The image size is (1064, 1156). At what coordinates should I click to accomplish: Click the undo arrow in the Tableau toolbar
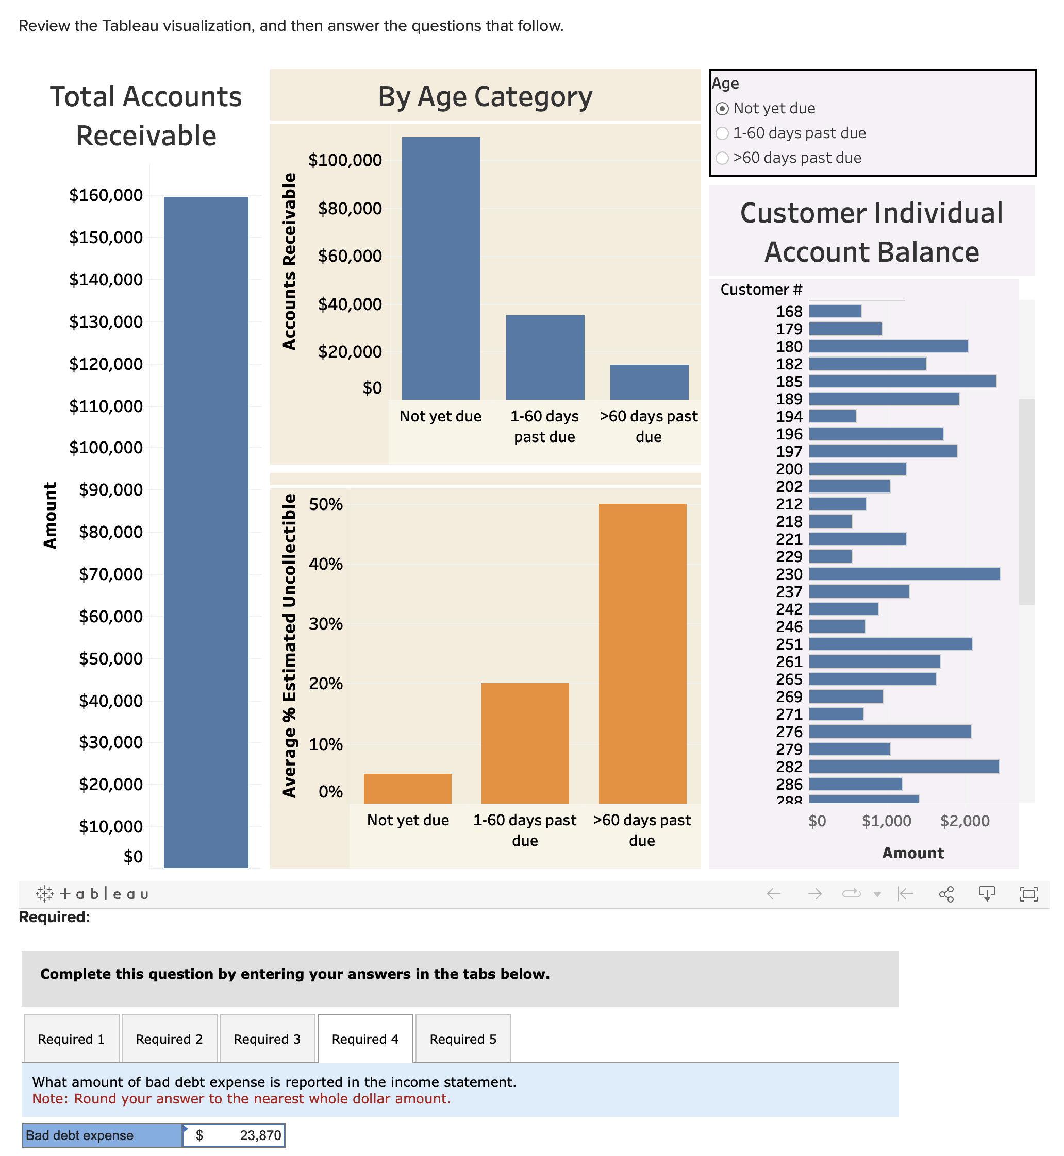(774, 894)
